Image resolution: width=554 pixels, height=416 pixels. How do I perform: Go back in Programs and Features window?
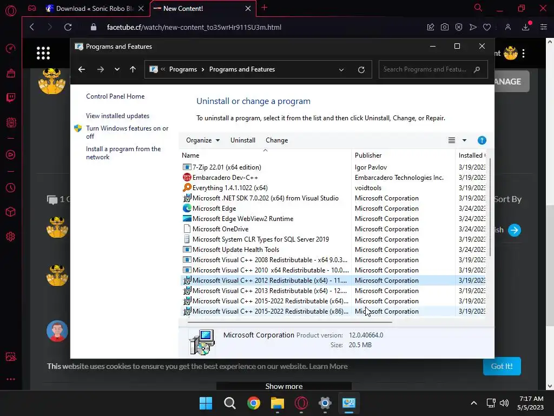click(82, 69)
